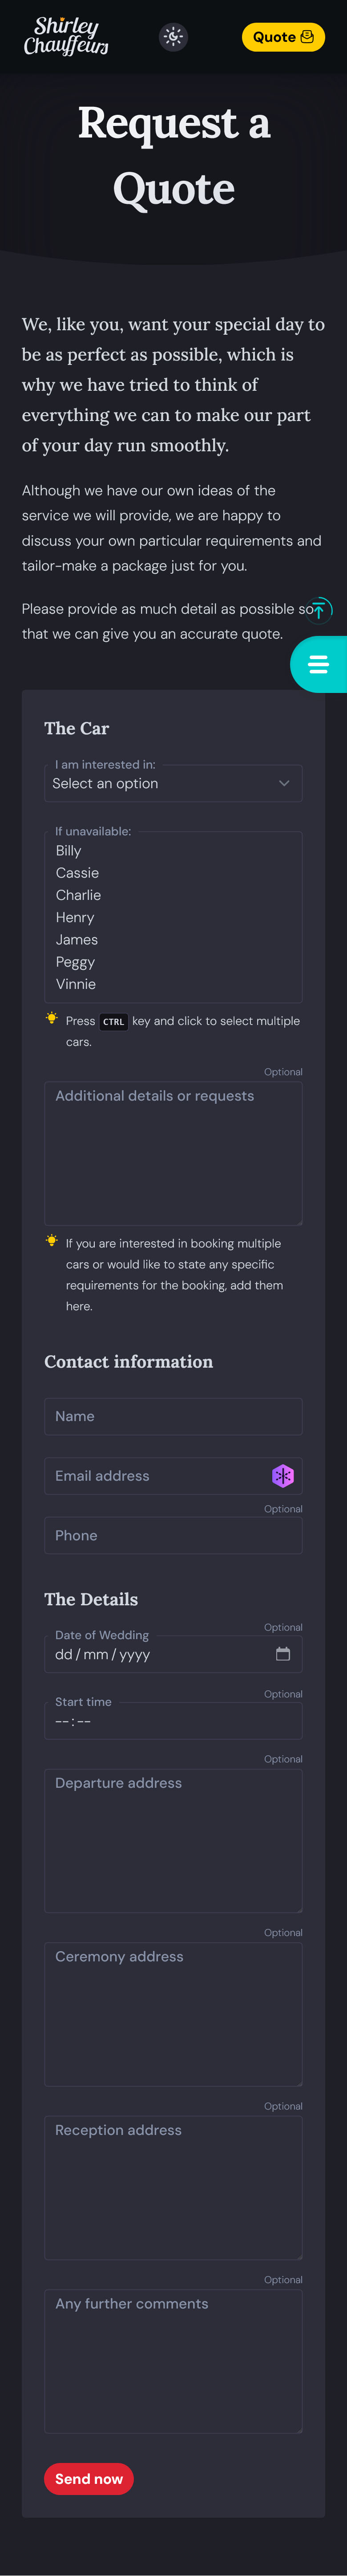Select Billy in the unavailable list
Image resolution: width=347 pixels, height=2576 pixels.
point(69,851)
